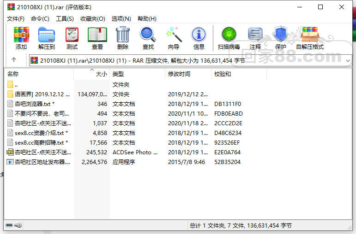Open the Tools (工具) menu

click(65, 18)
